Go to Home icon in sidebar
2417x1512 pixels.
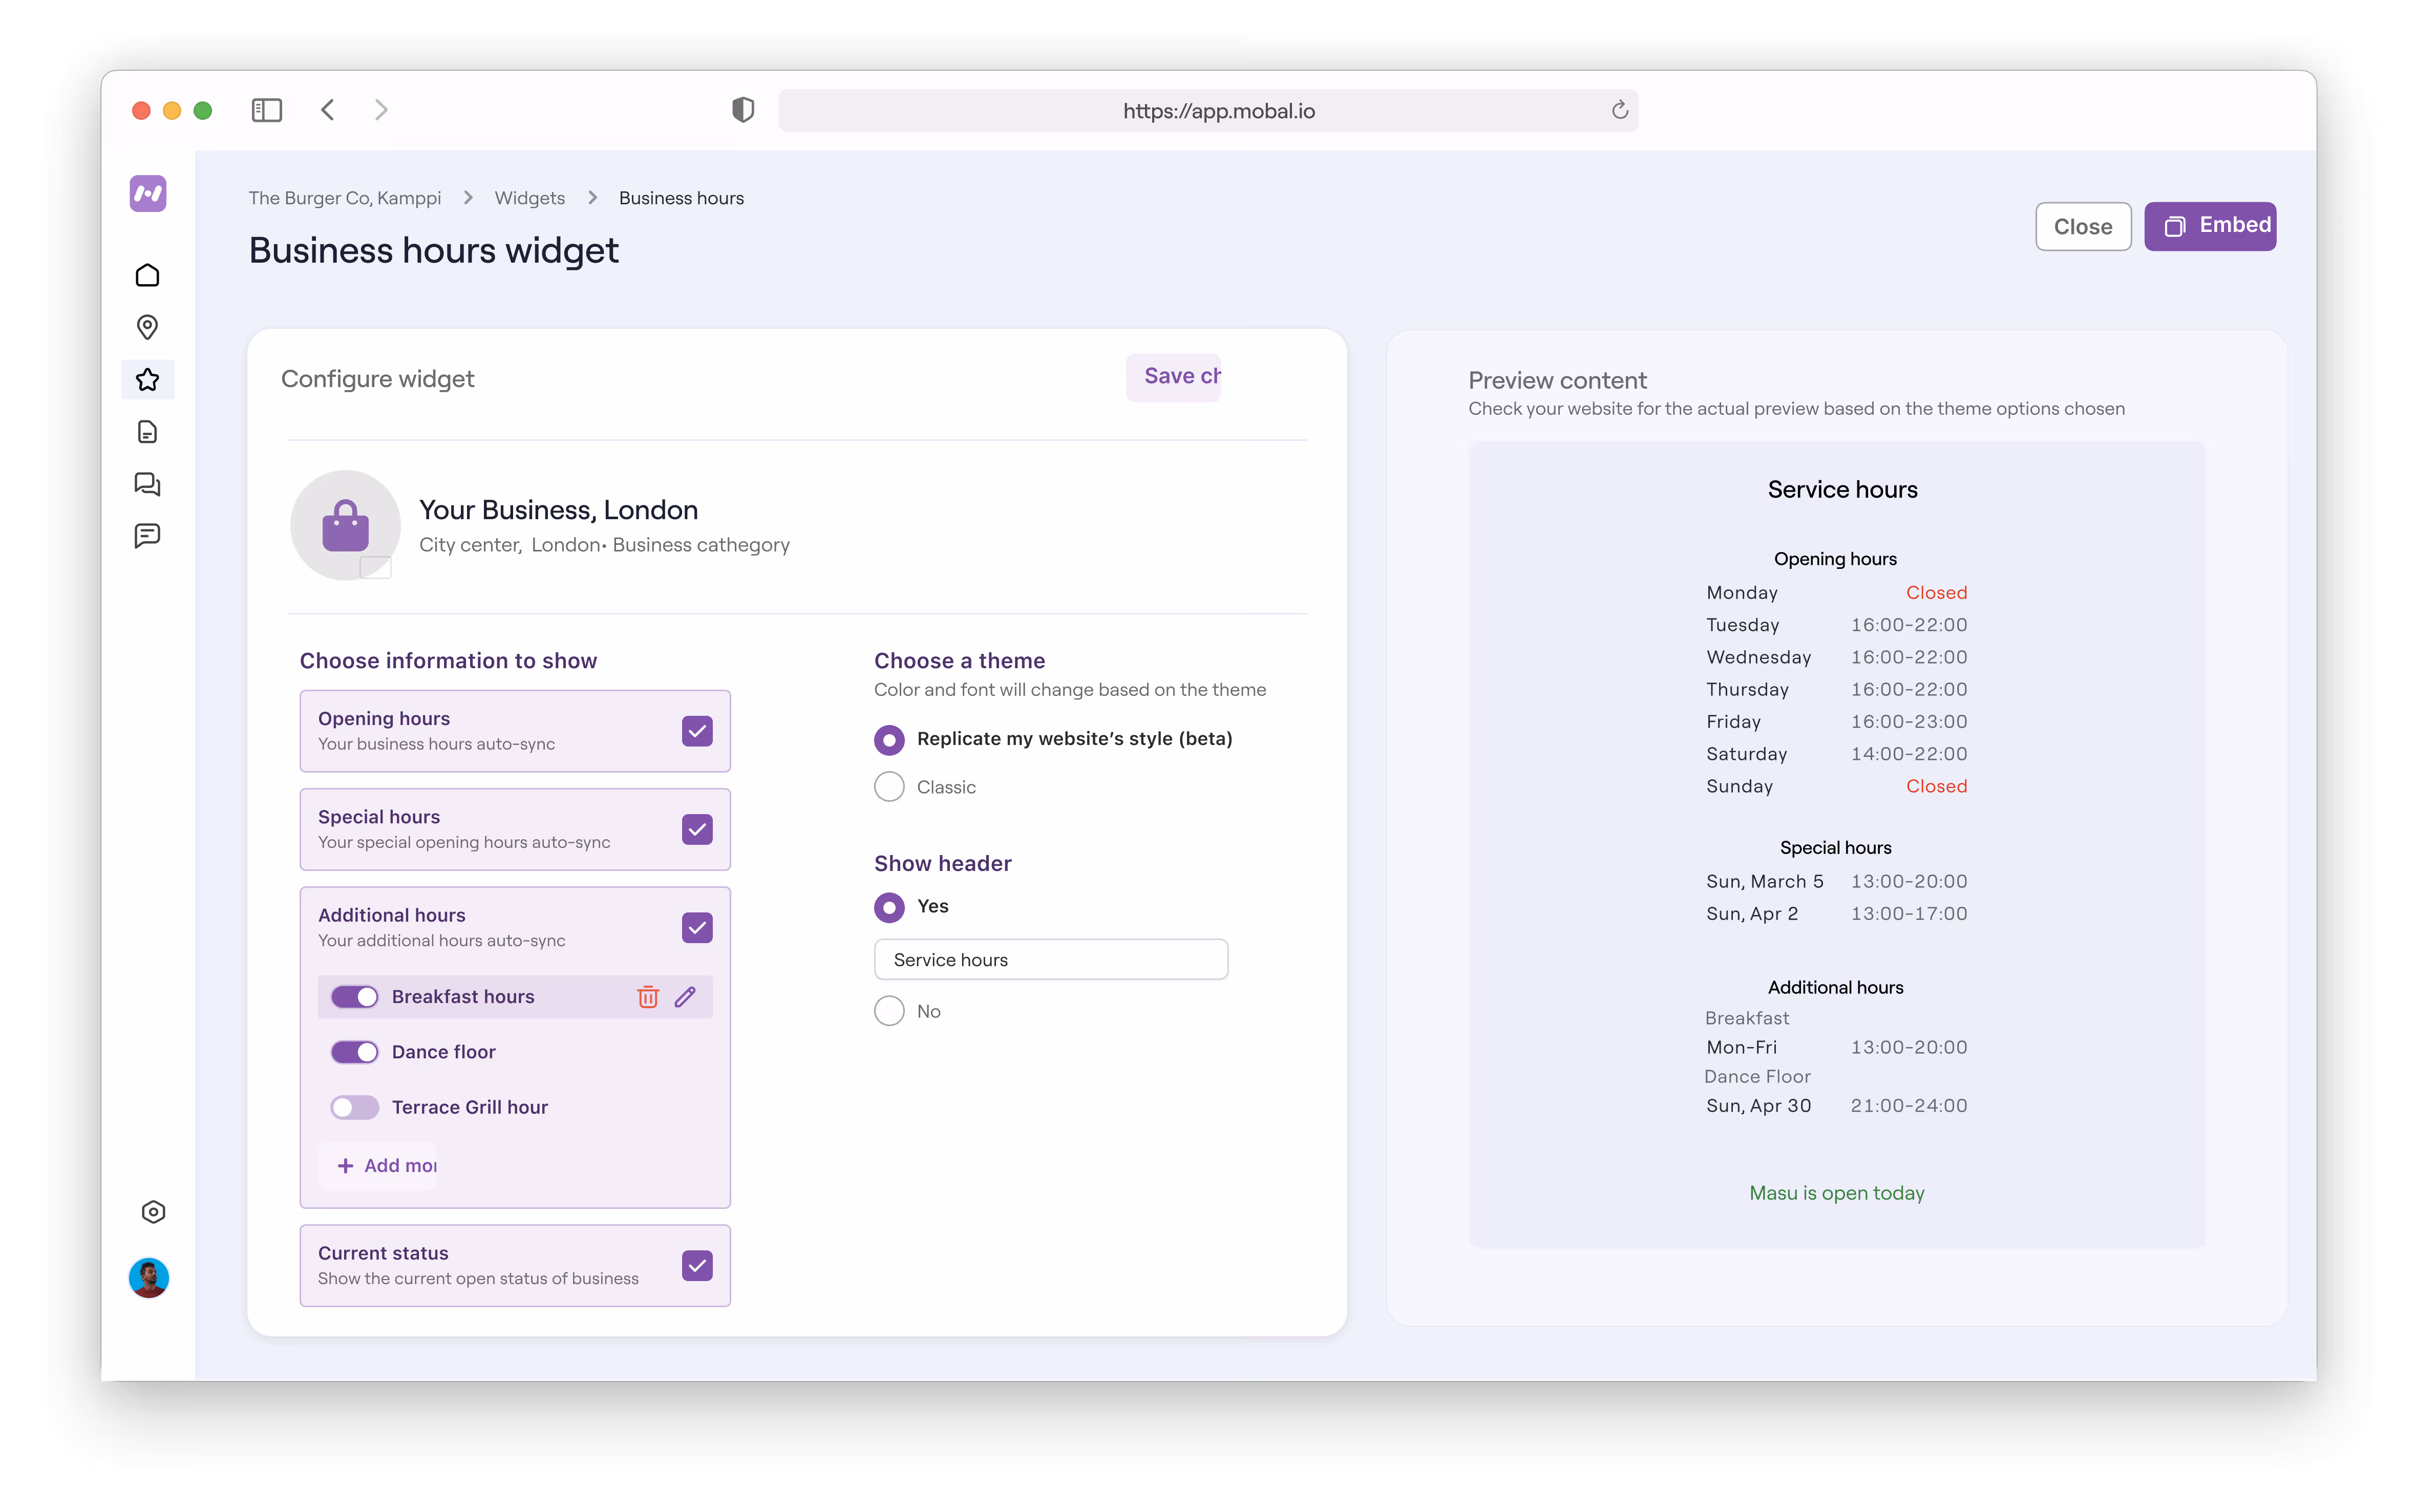148,275
